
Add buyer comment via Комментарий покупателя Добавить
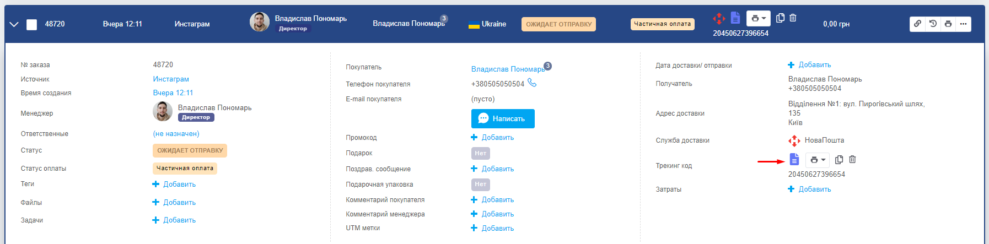[x=493, y=200]
